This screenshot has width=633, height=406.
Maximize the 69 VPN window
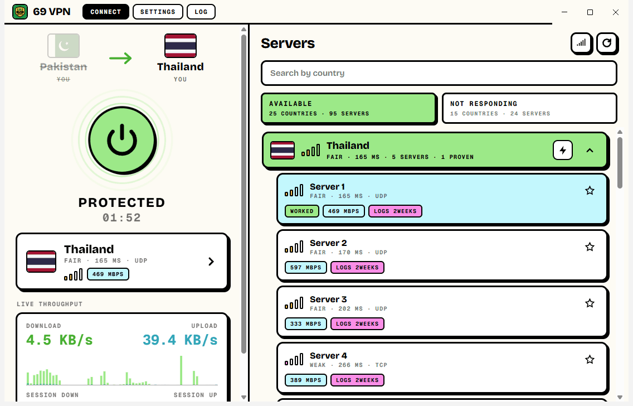(590, 12)
